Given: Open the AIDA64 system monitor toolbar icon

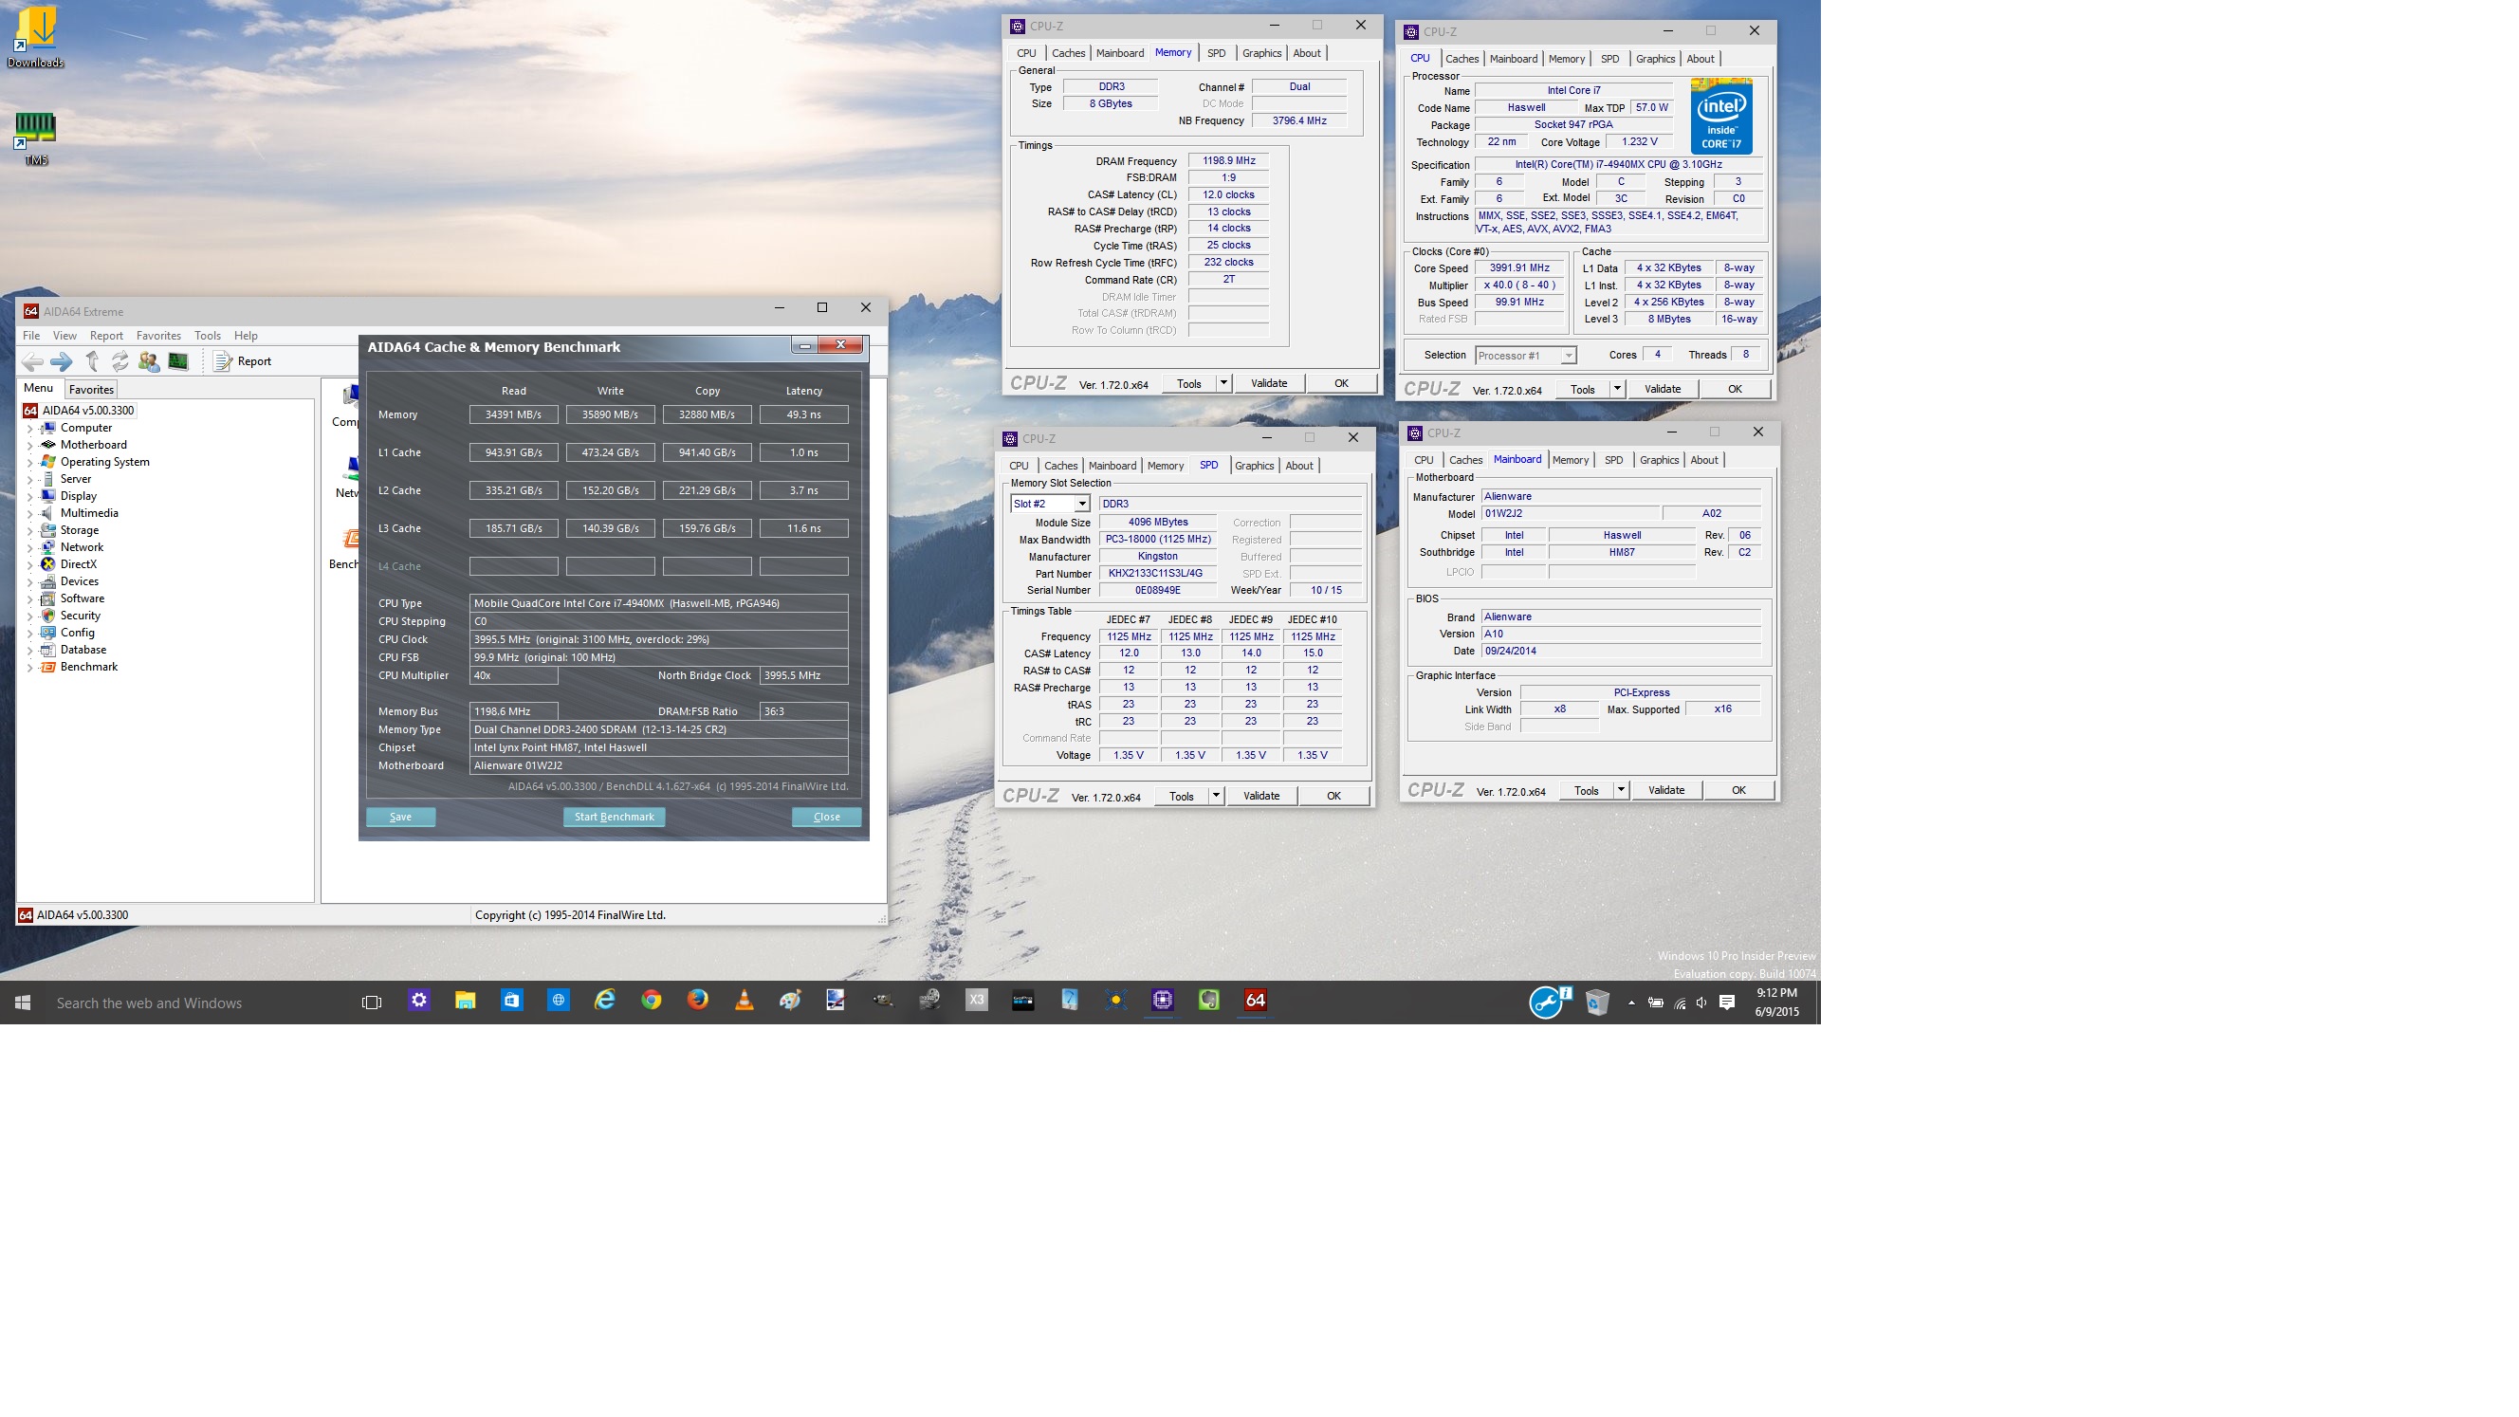Looking at the screenshot, I should coord(178,361).
